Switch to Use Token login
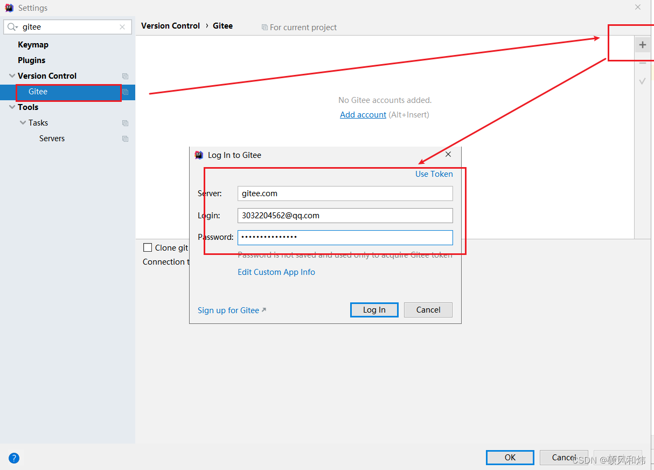This screenshot has height=470, width=654. pyautogui.click(x=434, y=174)
